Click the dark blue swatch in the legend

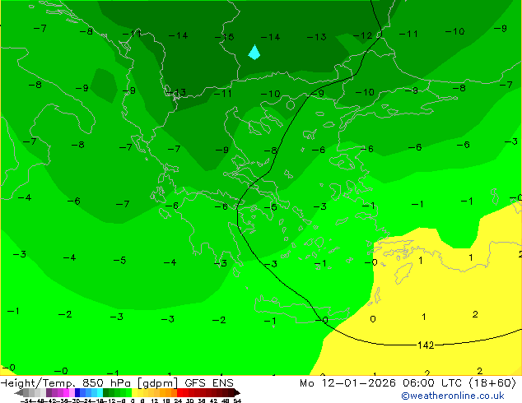click(x=77, y=392)
